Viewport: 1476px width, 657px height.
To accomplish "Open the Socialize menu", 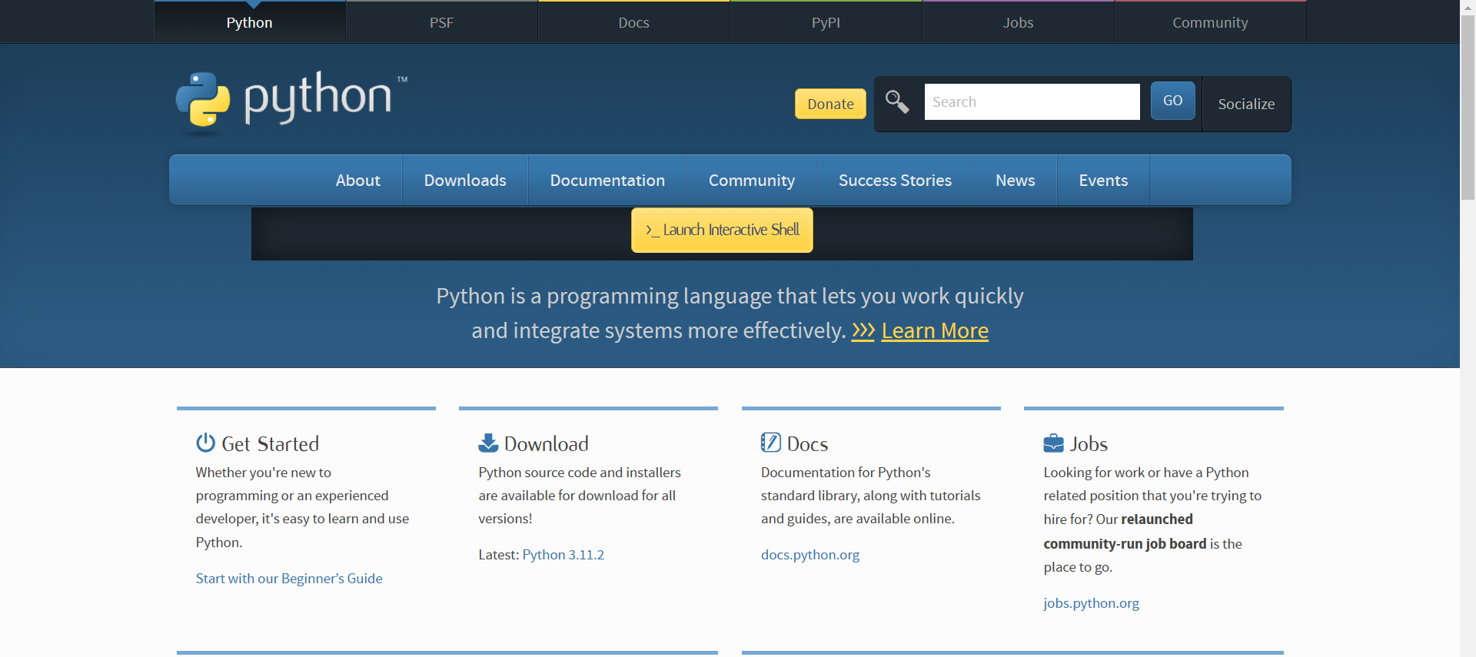I will (1246, 104).
